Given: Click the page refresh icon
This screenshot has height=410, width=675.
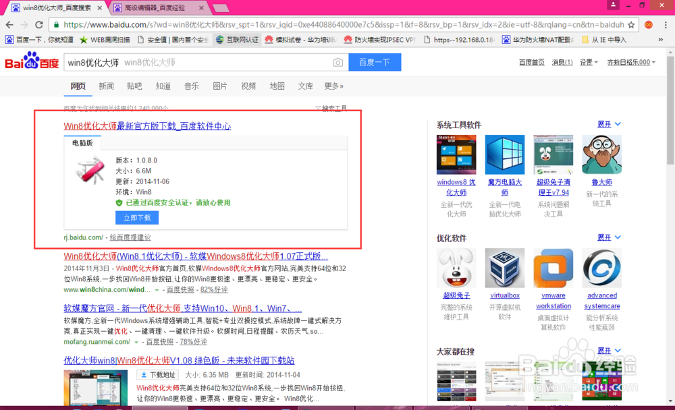Looking at the screenshot, I should pyautogui.click(x=38, y=24).
